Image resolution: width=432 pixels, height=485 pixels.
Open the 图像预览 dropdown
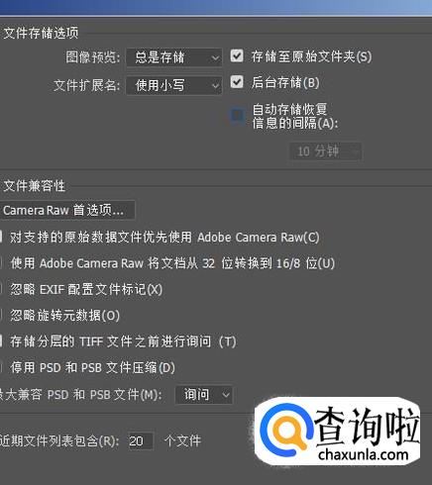click(x=174, y=57)
